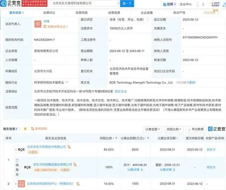Open the mobile phone icon in header

click(197, 4)
